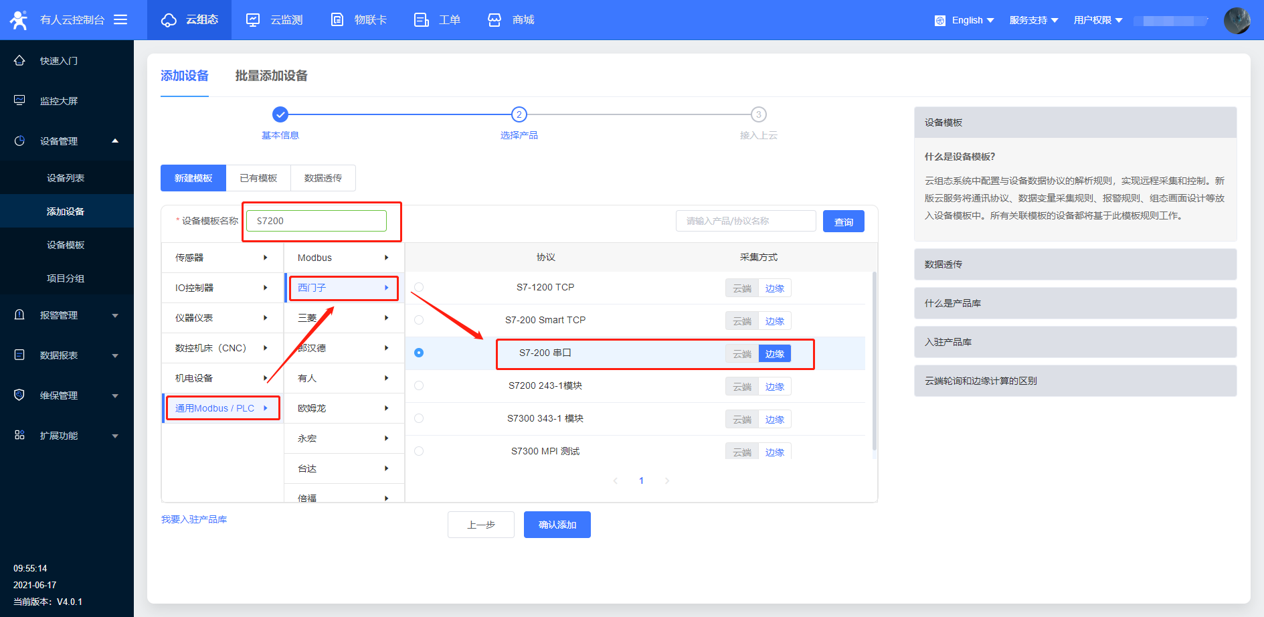
Task: Open the 我要入驻产品库 link
Action: [x=194, y=519]
